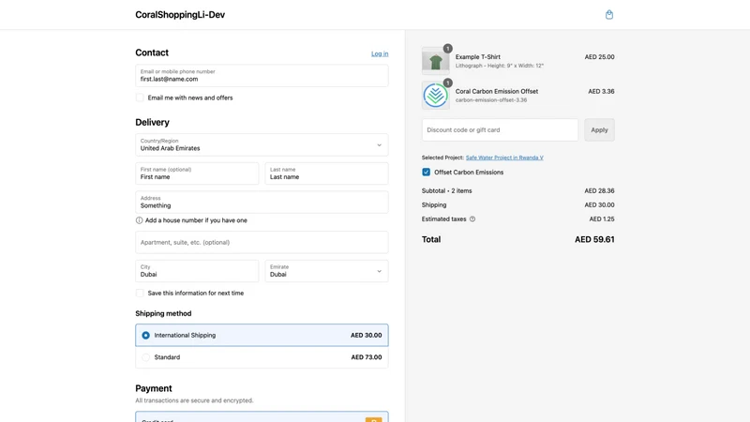Focus the City field
Image resolution: width=750 pixels, height=422 pixels.
click(x=197, y=271)
